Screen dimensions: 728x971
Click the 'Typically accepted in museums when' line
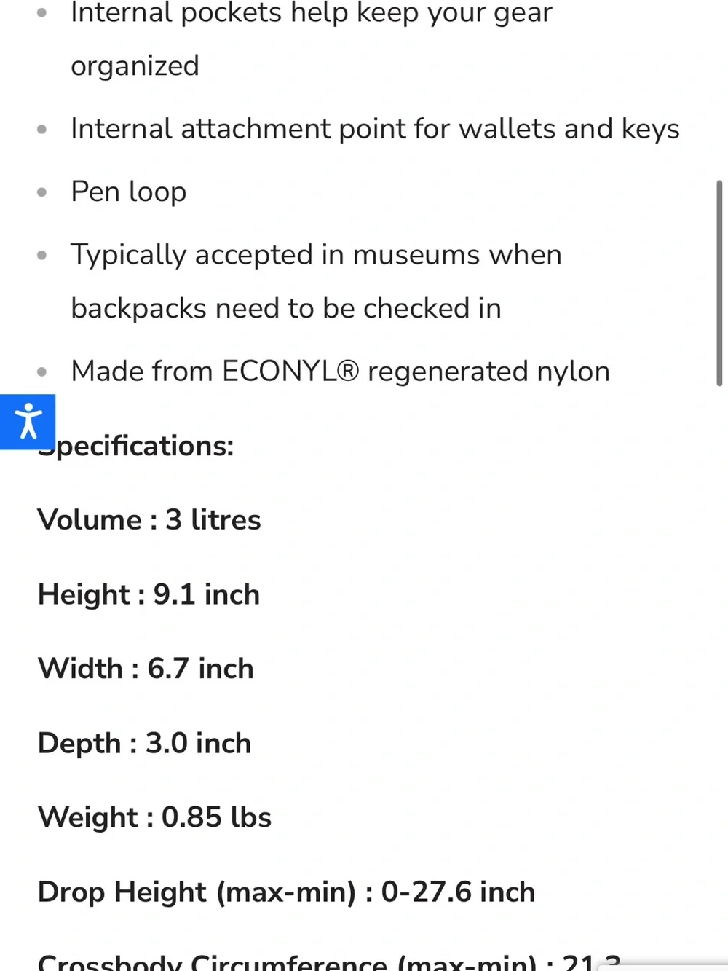316,255
